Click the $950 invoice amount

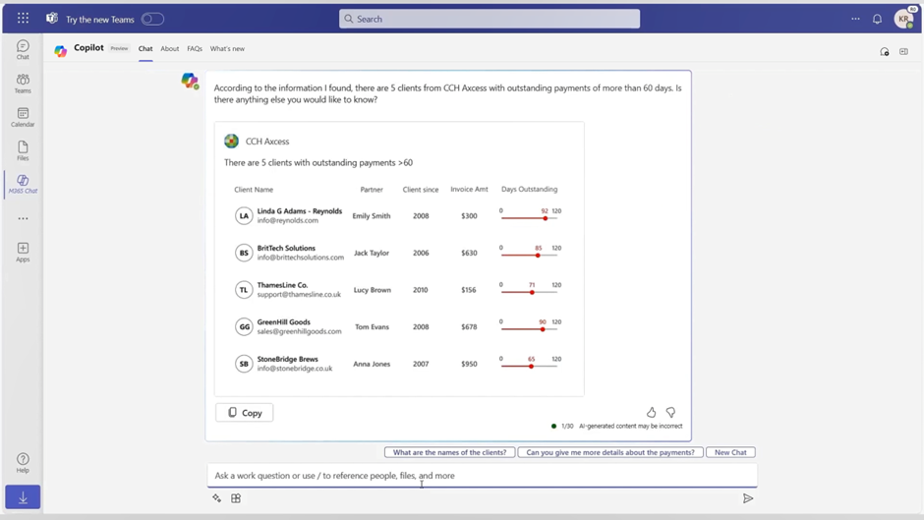pos(469,364)
